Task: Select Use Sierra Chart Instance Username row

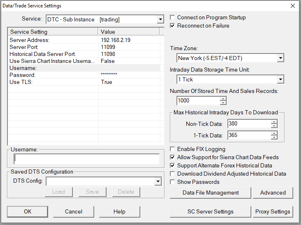Action: [x=84, y=61]
